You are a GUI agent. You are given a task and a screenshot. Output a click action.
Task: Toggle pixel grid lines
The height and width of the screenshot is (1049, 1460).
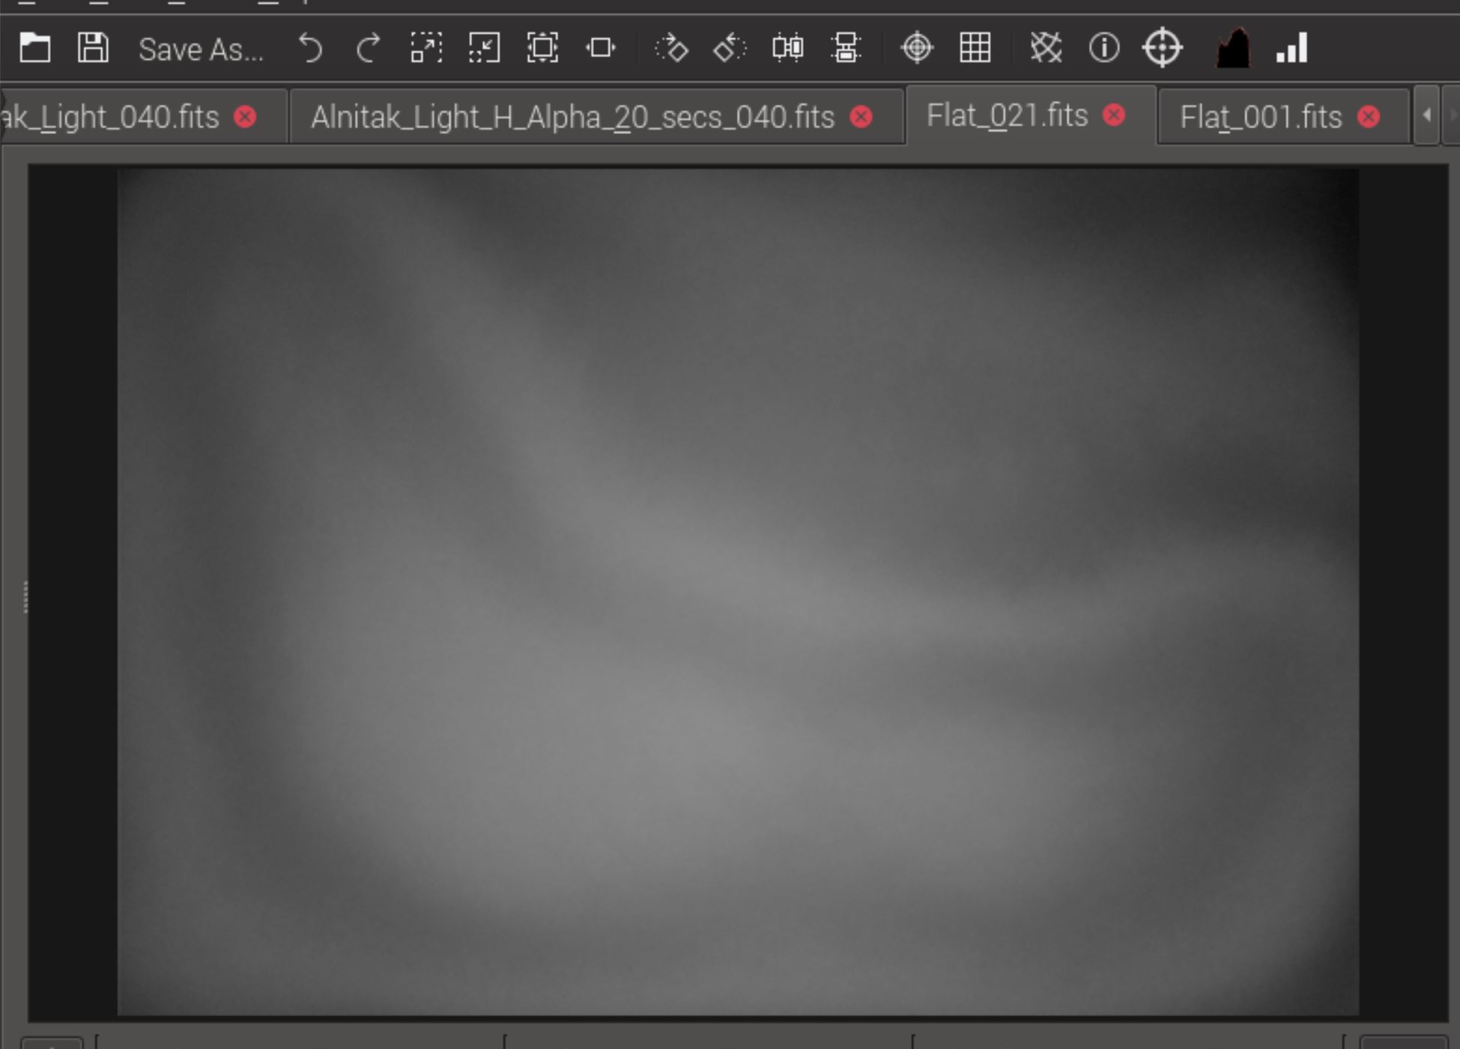pos(975,49)
